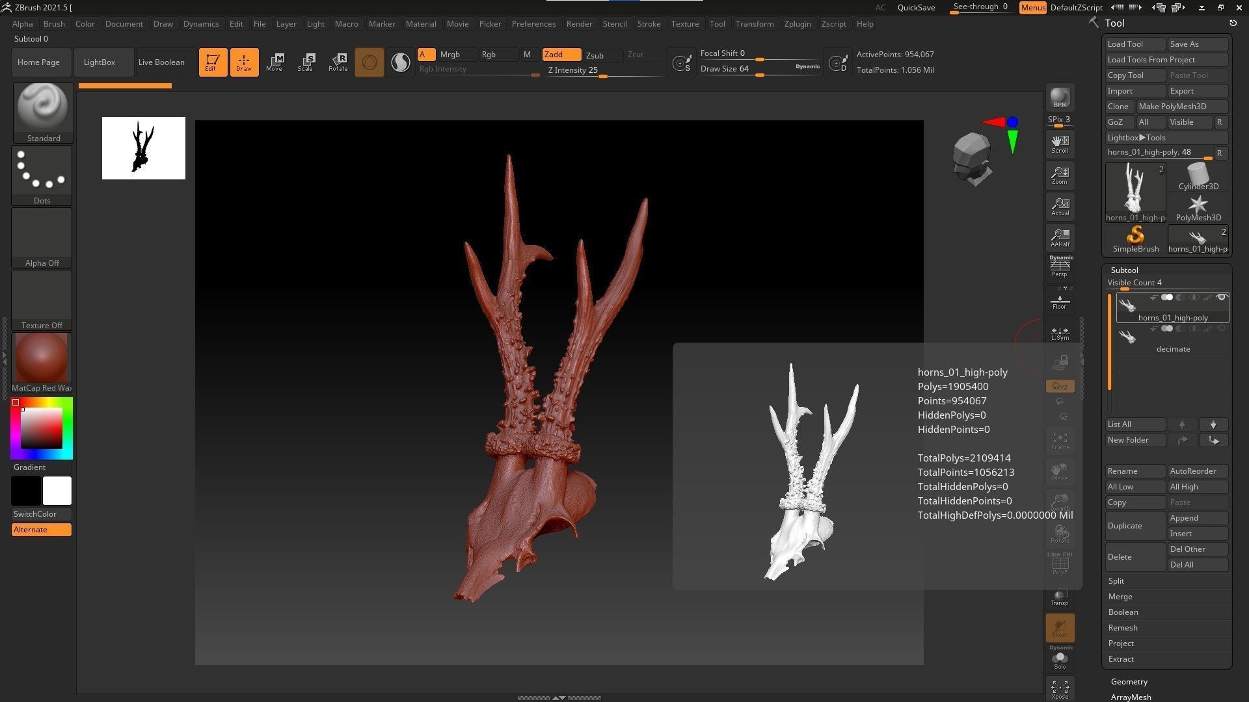Image resolution: width=1249 pixels, height=702 pixels.
Task: Open the LightBox browser
Action: 103,62
